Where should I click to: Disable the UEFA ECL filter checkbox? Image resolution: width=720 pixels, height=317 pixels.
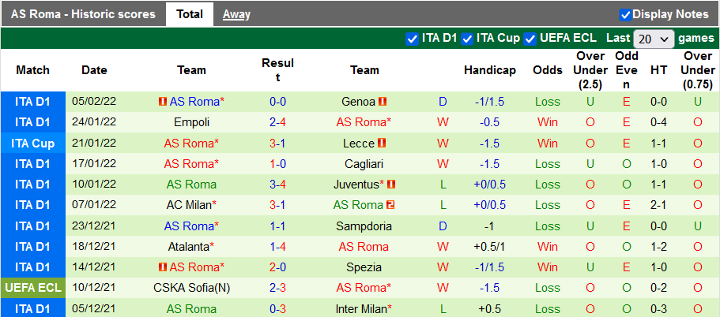click(x=530, y=39)
